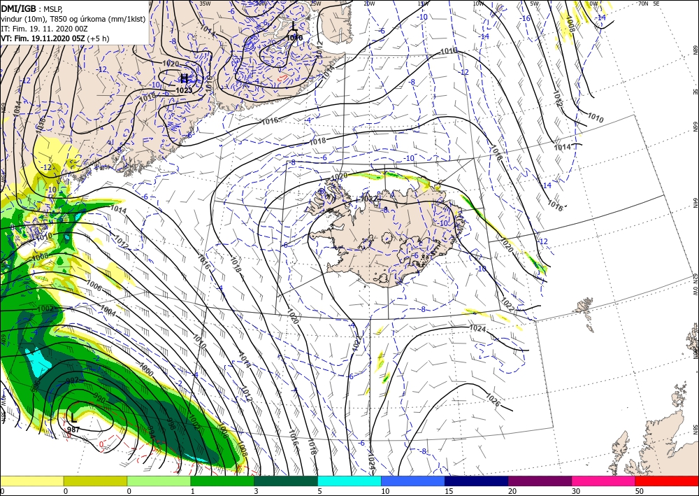Click legend value 30 under the color bar
The height and width of the screenshot is (496, 699).
[x=576, y=491]
